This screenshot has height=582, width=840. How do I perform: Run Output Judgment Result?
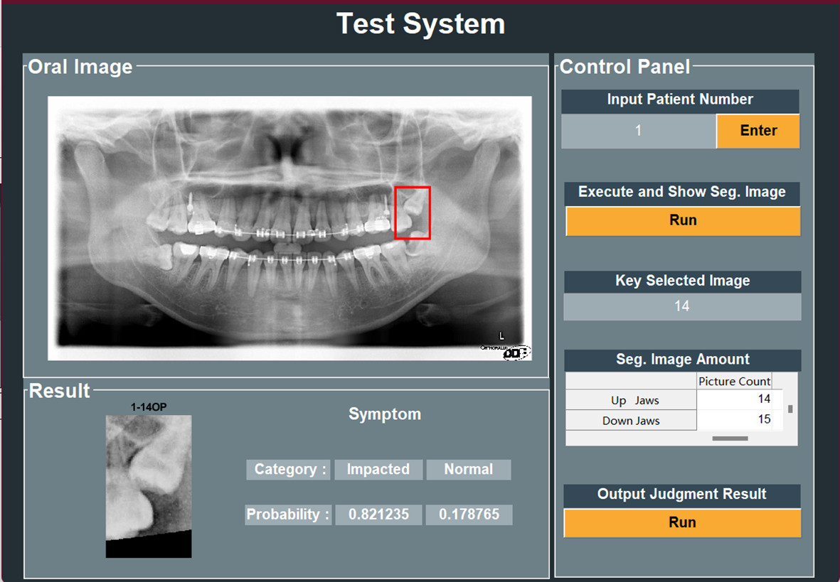tap(682, 522)
